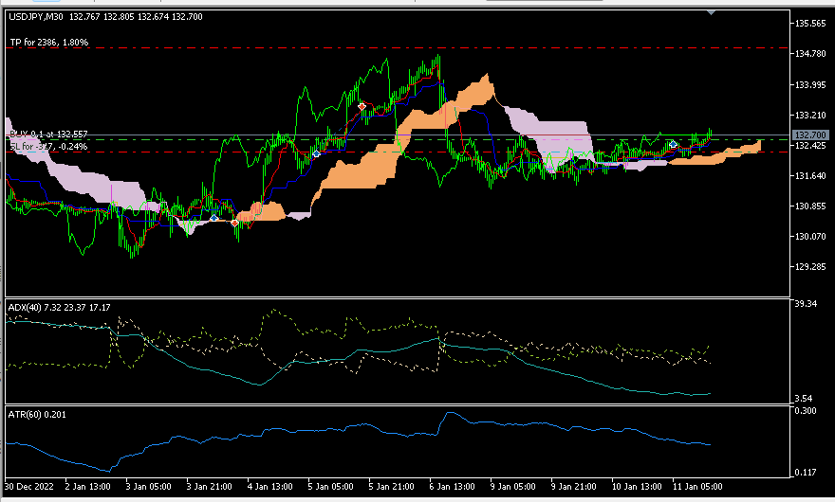Click the orange trade marker near the 5 Jan peak
835x502 pixels.
click(362, 106)
